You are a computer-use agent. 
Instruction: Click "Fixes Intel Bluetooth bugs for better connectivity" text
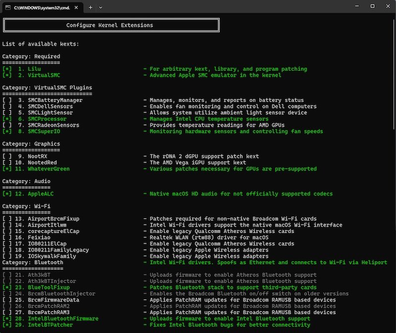230,325
